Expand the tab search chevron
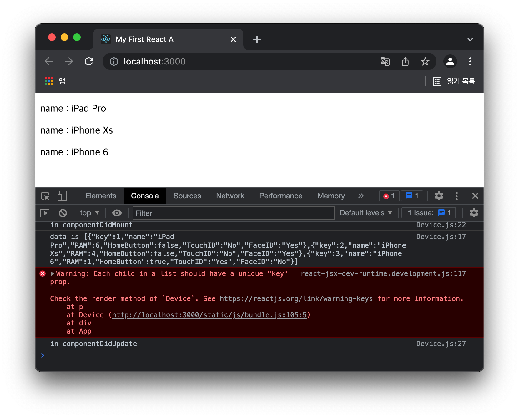519x418 pixels. coord(470,39)
